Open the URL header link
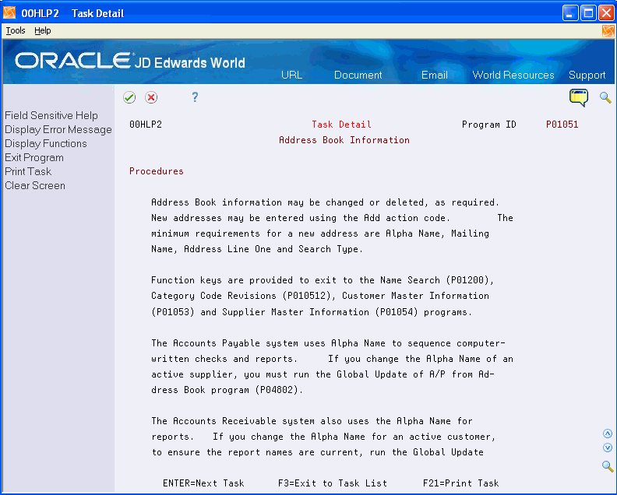 click(291, 75)
